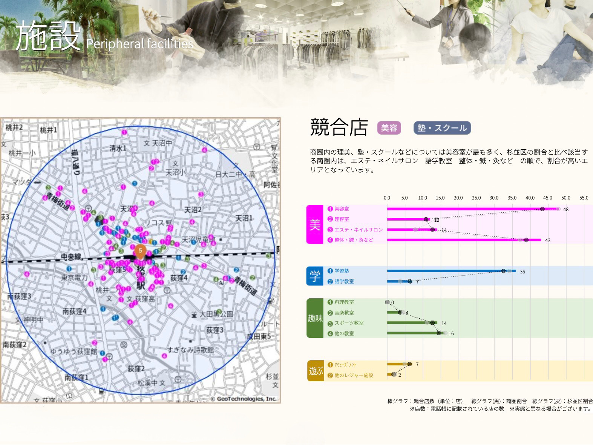Click the 大田黒公園 label on the map

tap(216, 314)
